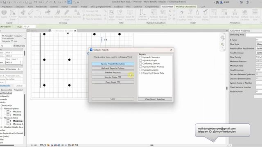Click the Compile Cut Sheets tool
262x147 pixels.
click(245, 15)
